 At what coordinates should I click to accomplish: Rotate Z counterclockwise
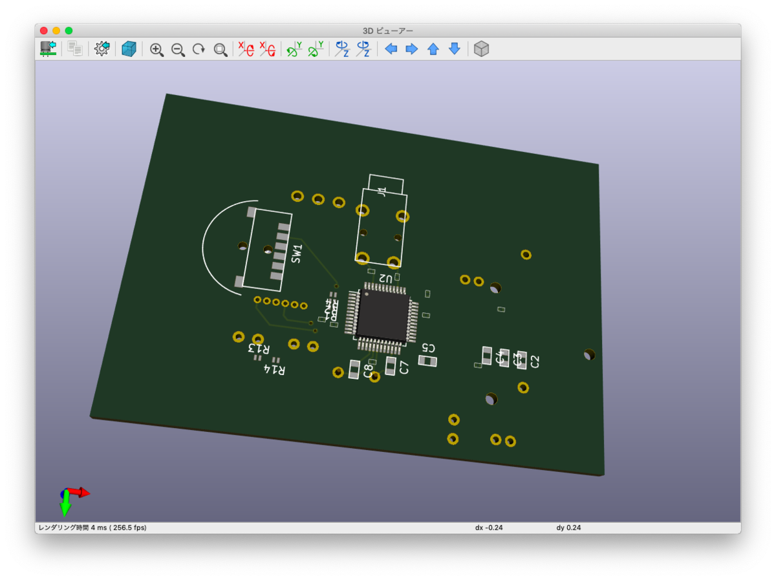[x=363, y=49]
